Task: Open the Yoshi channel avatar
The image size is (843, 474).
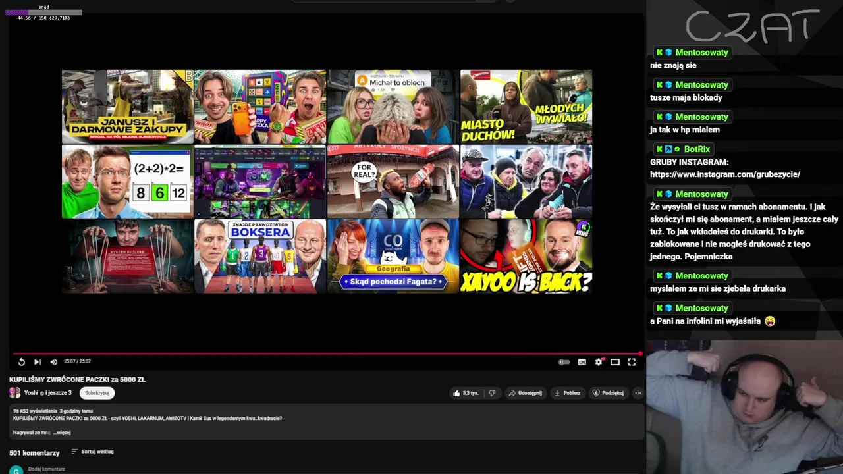Action: coord(14,393)
